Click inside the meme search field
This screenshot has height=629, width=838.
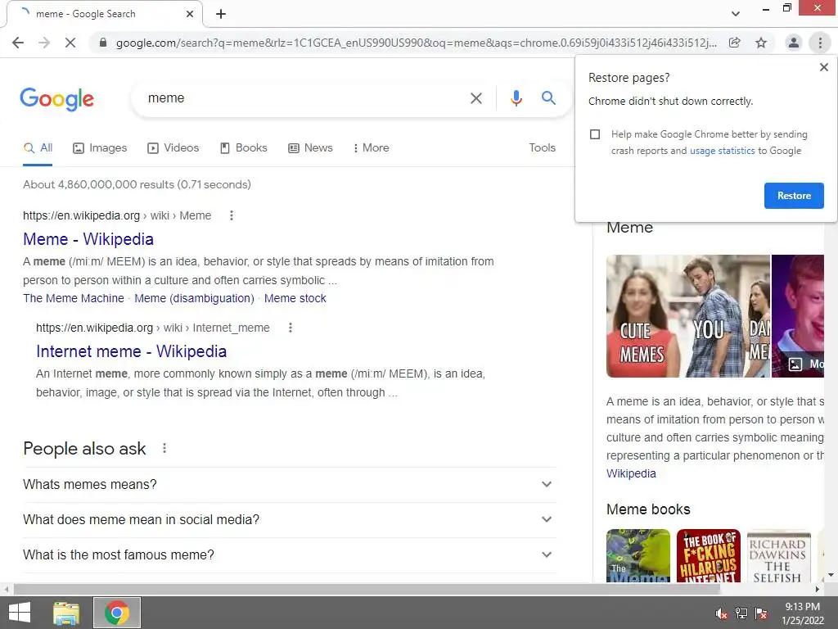(x=304, y=98)
